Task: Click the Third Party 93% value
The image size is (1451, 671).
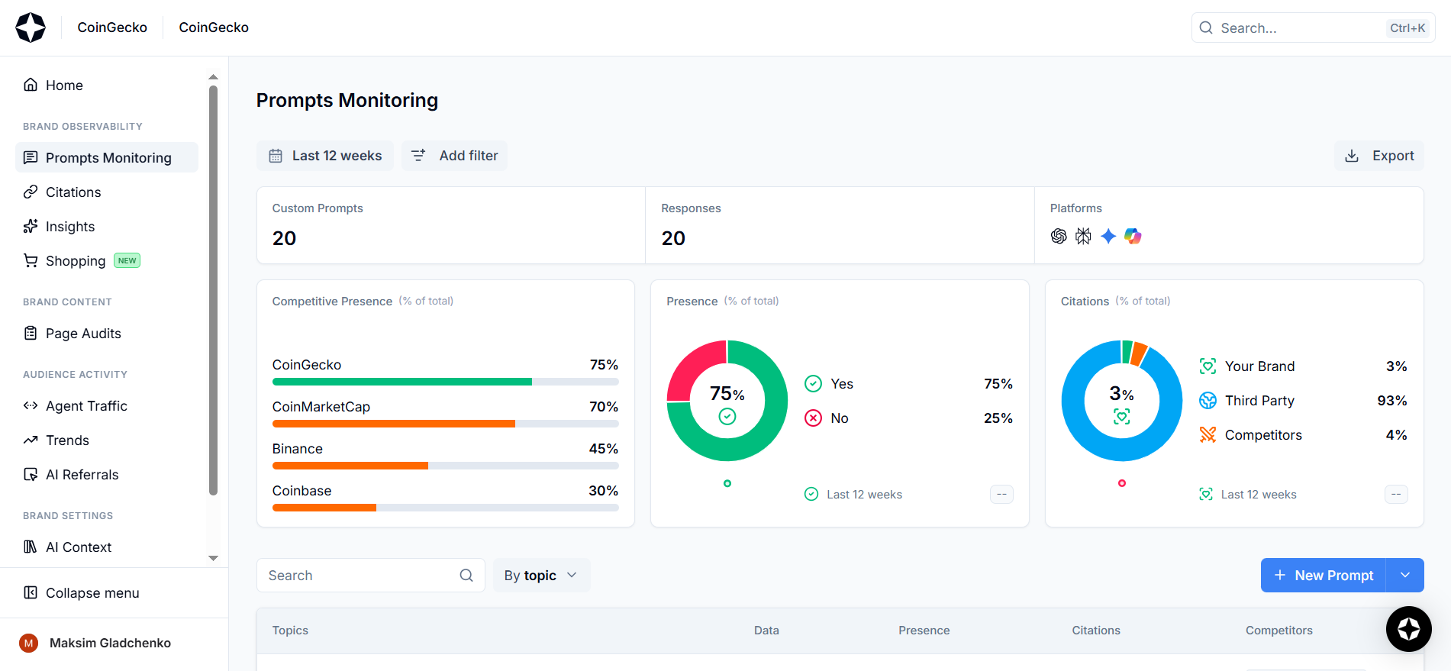Action: [x=1392, y=401]
